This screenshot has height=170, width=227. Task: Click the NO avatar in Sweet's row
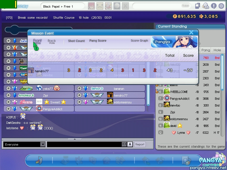coord(39,101)
